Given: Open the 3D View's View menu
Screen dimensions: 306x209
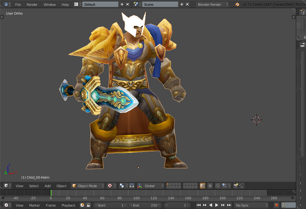Looking at the screenshot, I should click(19, 186).
